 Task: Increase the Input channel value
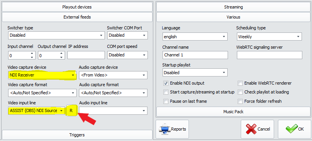coord(32,53)
